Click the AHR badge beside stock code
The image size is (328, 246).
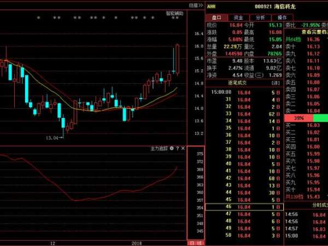point(211,7)
